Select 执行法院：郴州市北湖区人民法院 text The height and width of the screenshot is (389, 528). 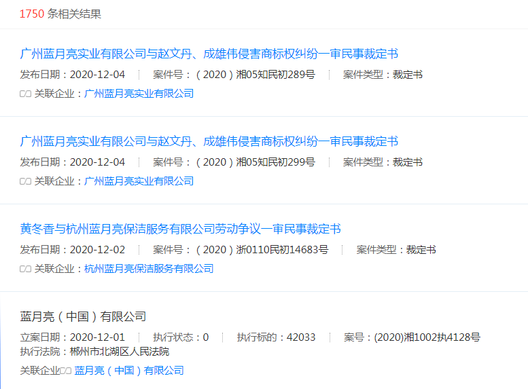(94, 352)
